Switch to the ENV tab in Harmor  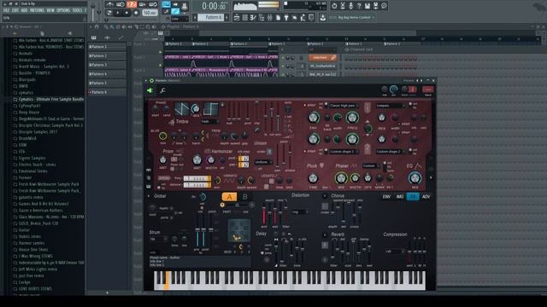click(386, 197)
